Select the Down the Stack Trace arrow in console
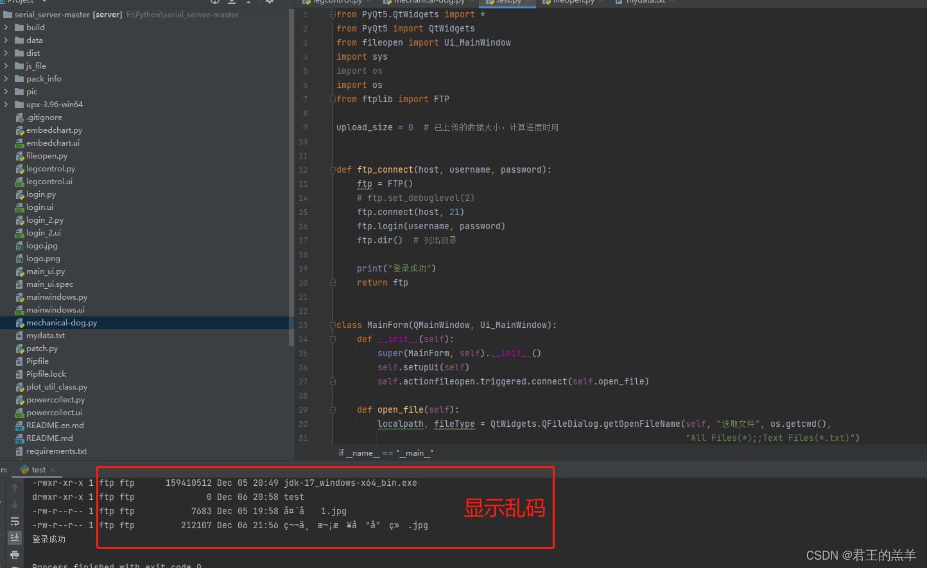This screenshot has width=927, height=568. click(14, 504)
